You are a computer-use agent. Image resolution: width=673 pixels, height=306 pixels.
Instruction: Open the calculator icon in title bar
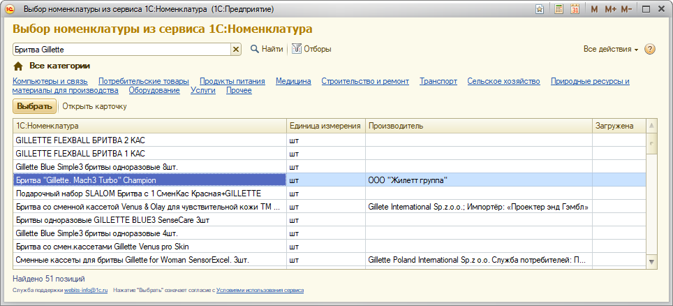(559, 9)
